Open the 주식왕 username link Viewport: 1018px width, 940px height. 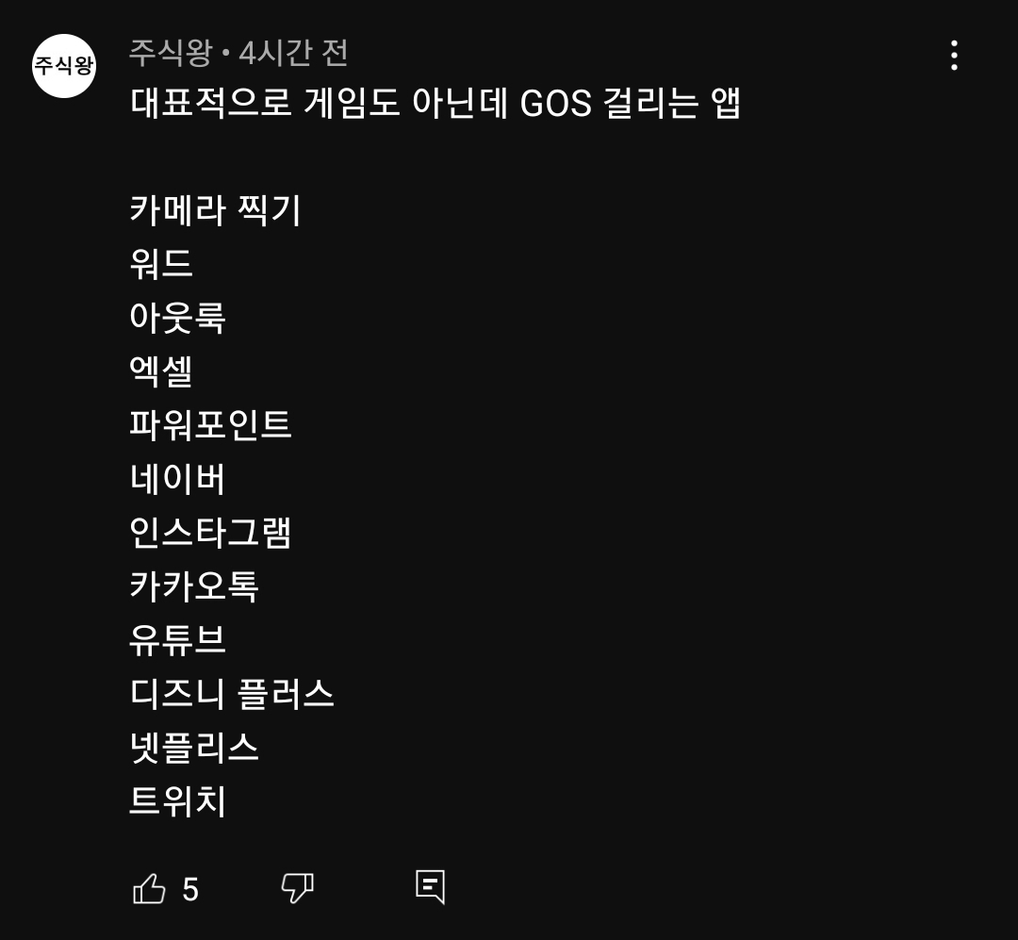[x=171, y=53]
